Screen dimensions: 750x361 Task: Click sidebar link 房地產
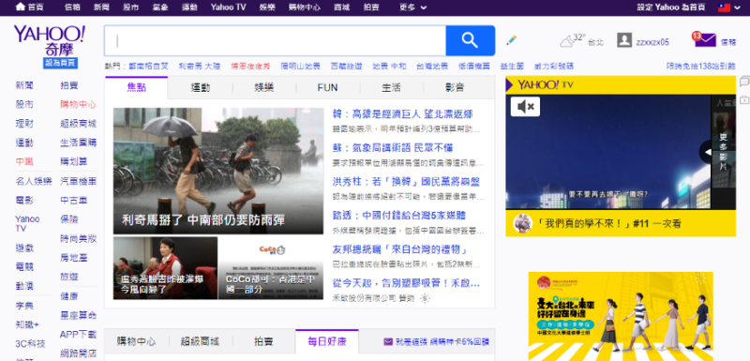[x=74, y=257]
